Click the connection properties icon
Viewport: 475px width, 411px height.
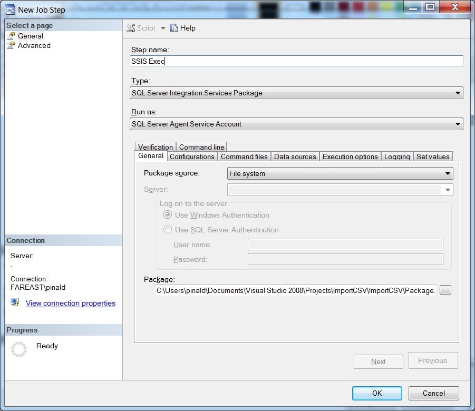15,302
